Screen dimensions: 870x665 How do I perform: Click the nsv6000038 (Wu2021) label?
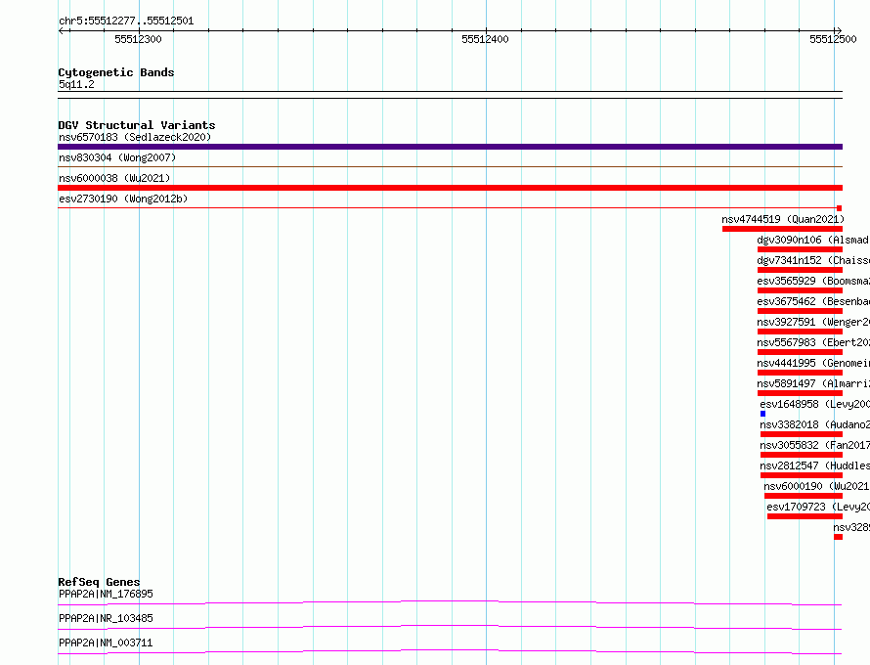point(114,178)
